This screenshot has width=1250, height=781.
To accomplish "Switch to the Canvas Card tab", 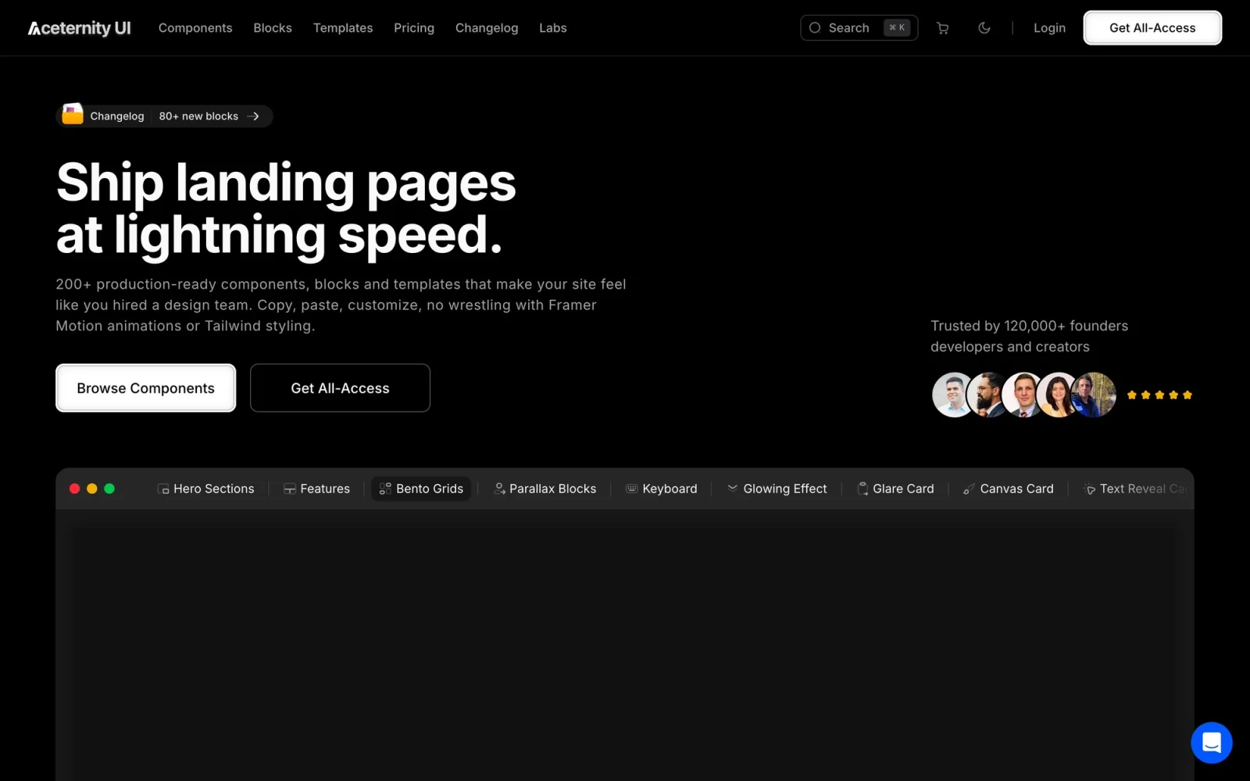I will click(1009, 489).
